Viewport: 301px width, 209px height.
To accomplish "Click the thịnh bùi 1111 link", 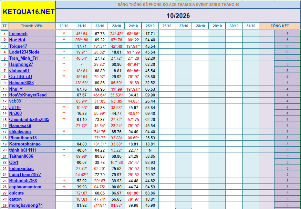I will [23, 150].
